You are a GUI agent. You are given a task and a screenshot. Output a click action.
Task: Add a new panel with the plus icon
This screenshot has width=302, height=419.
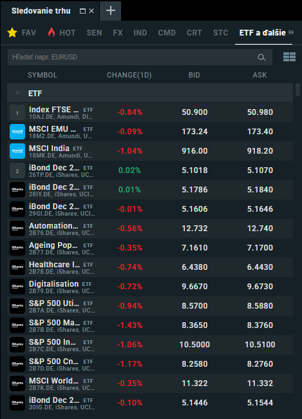pyautogui.click(x=110, y=11)
